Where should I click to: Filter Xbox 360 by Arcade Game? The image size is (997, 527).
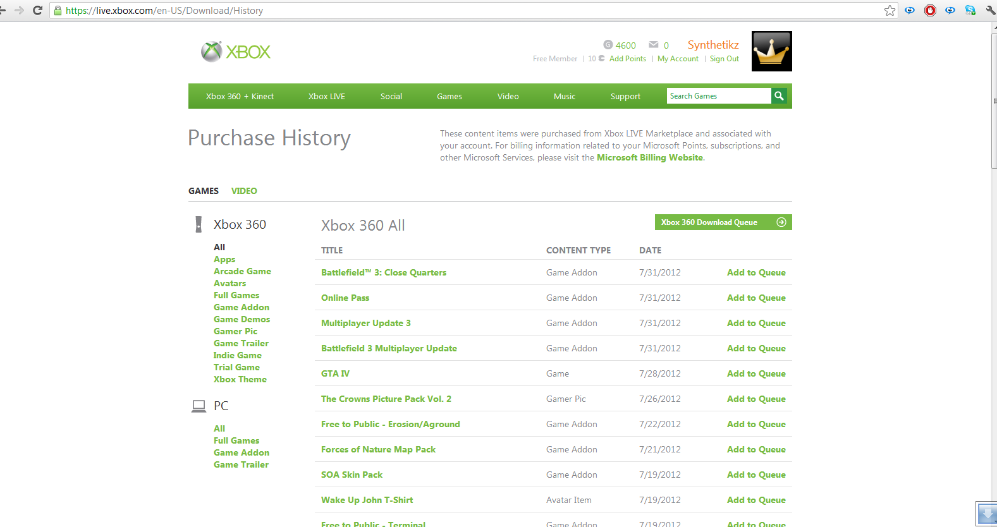[x=242, y=271]
